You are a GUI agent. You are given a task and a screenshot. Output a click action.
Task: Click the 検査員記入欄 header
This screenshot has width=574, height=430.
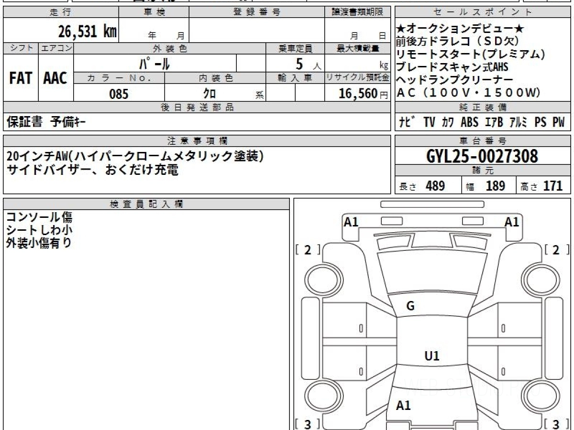coord(146,204)
